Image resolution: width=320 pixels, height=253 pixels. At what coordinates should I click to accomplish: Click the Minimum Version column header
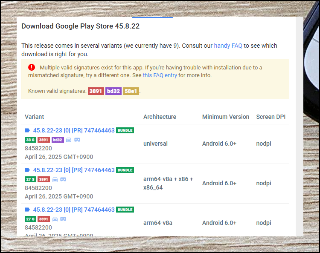click(x=226, y=117)
